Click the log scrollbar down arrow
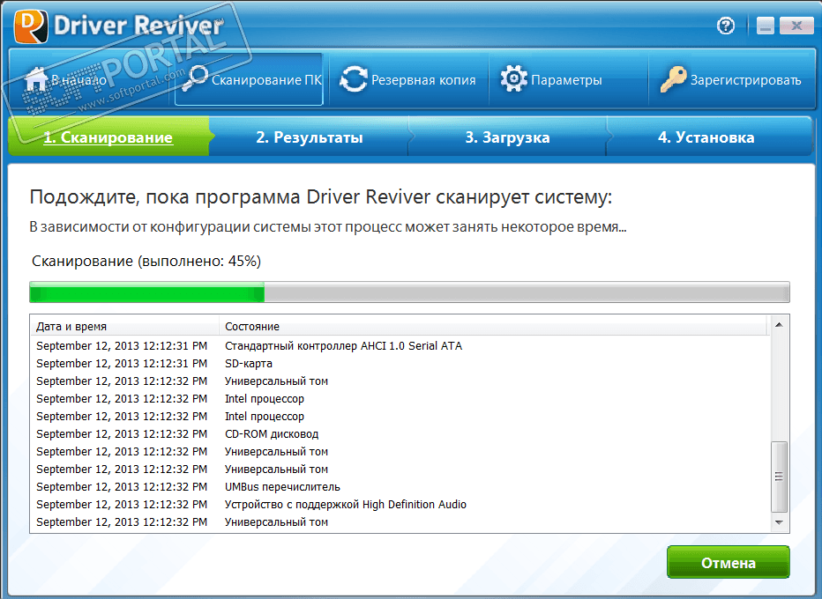Screen dimensions: 822x599 [779, 522]
